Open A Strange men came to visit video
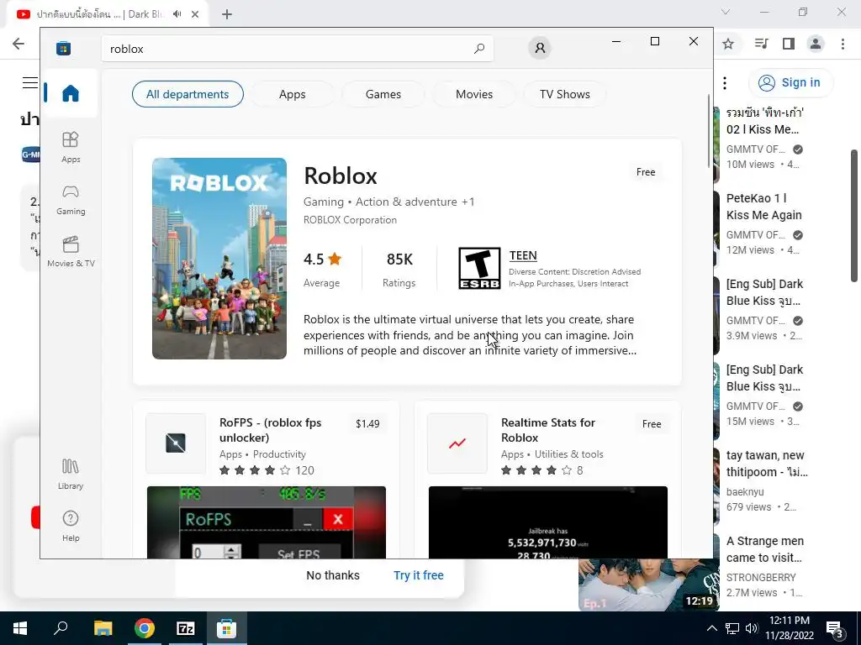This screenshot has height=645, width=861. coord(765,549)
